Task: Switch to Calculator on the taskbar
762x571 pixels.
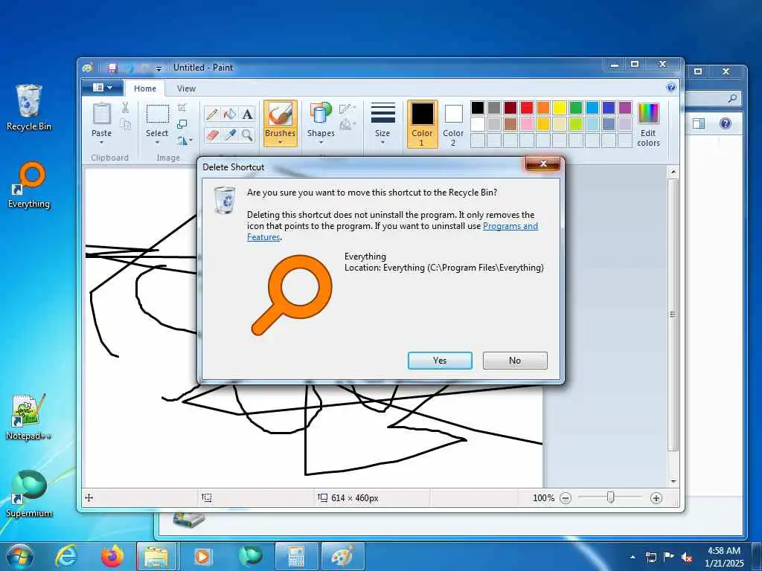Action: point(296,556)
